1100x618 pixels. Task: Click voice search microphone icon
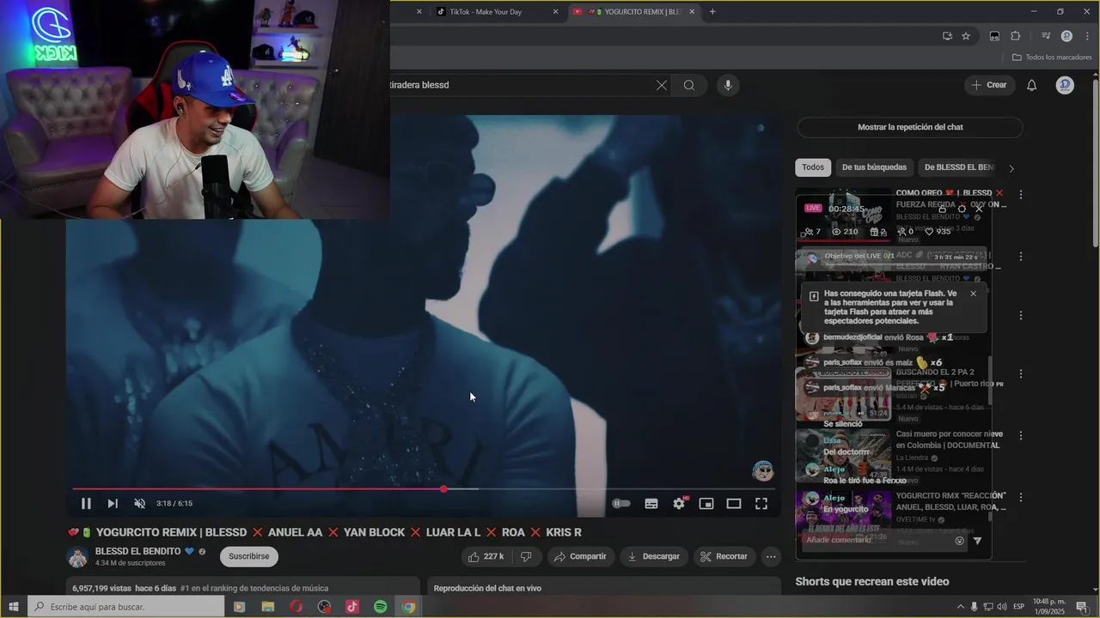coord(728,85)
